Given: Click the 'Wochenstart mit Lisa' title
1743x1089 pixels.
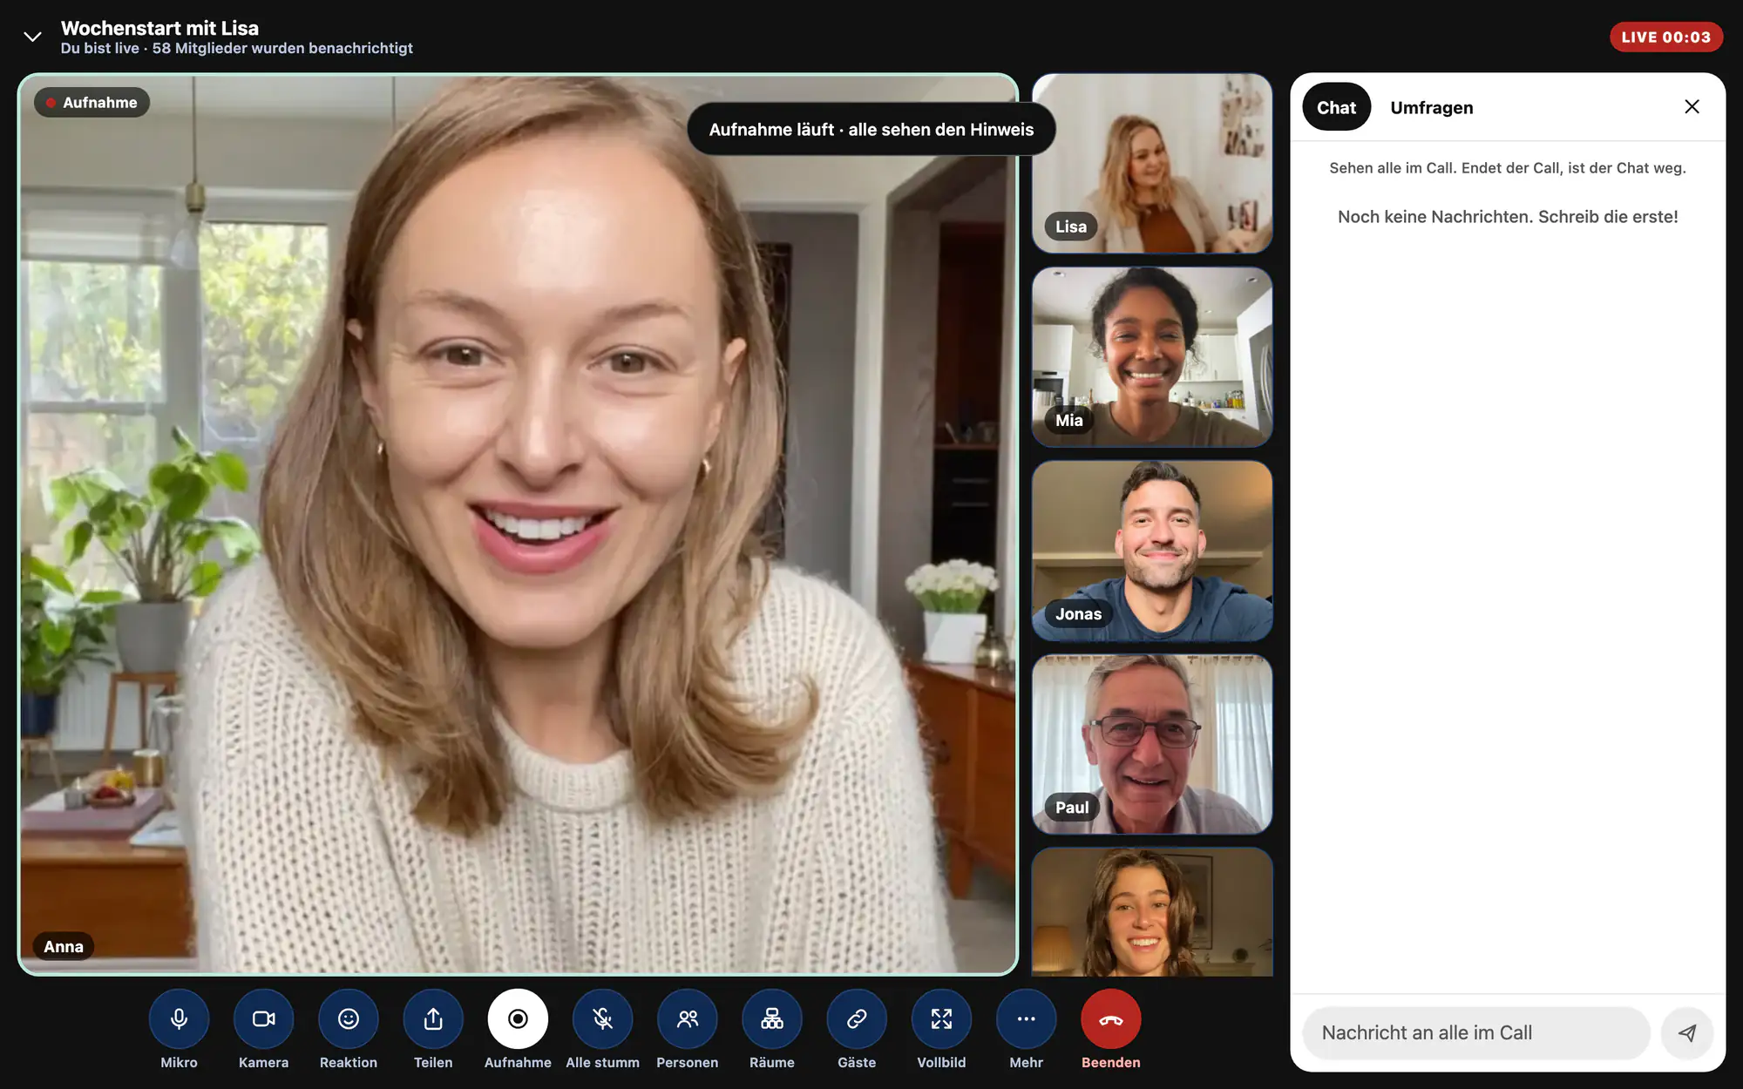Looking at the screenshot, I should [x=159, y=28].
